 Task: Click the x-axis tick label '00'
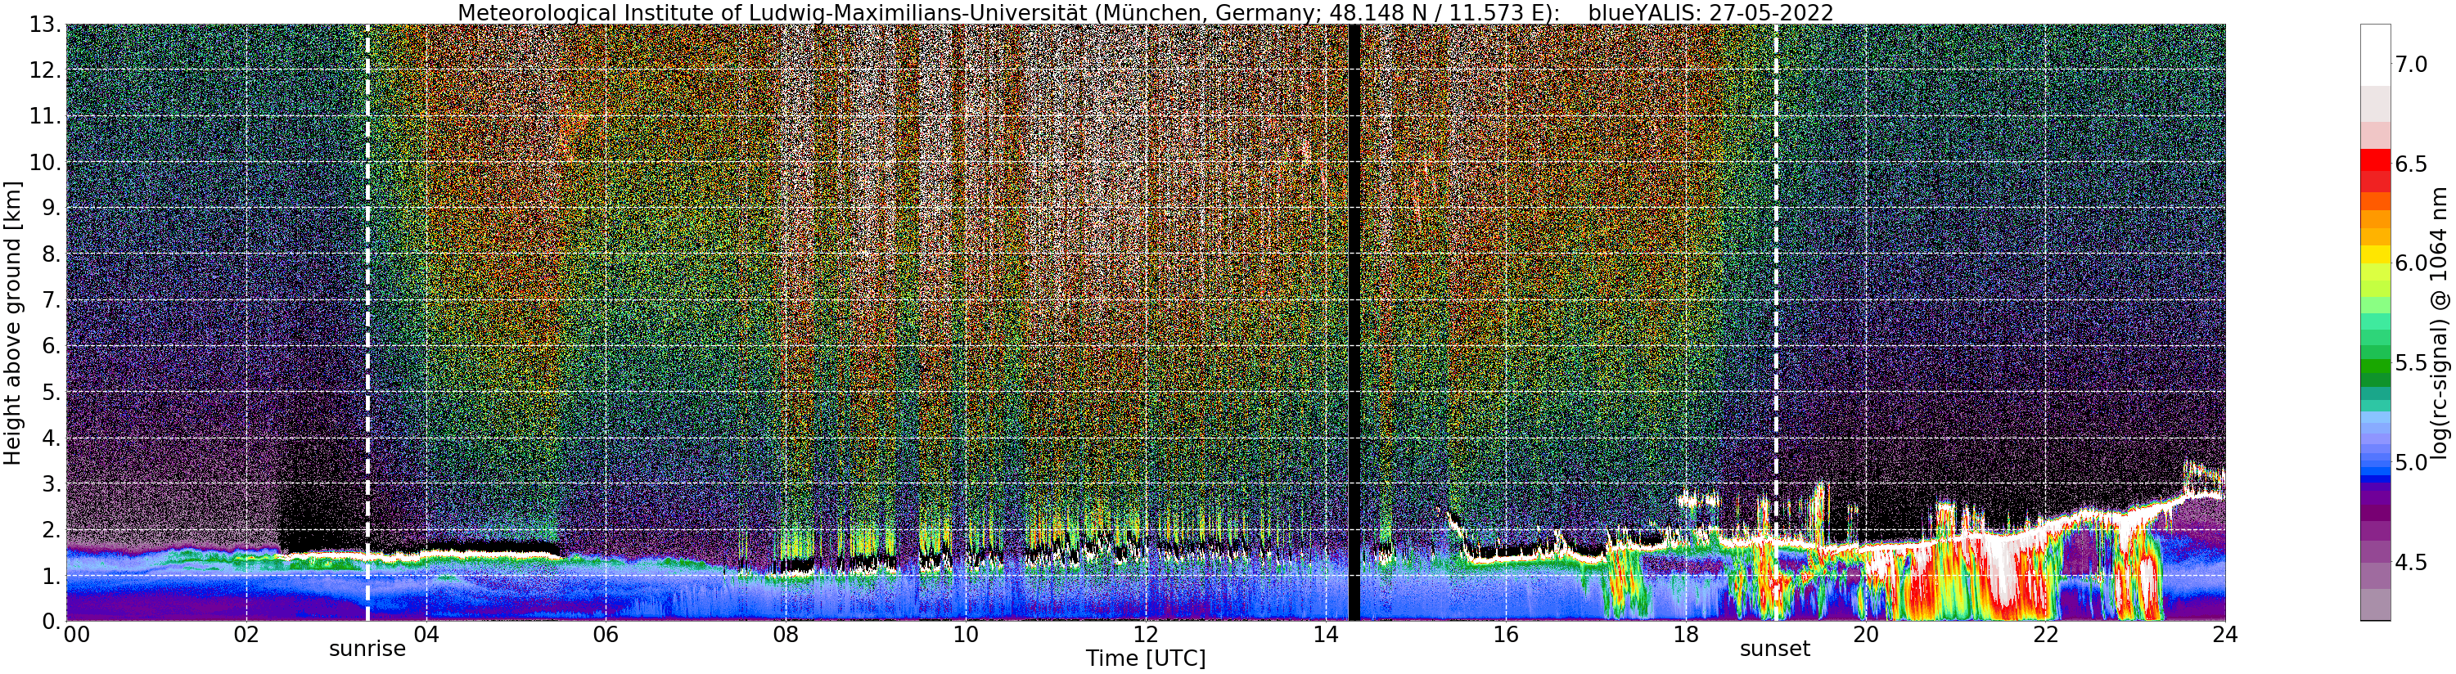coord(77,636)
